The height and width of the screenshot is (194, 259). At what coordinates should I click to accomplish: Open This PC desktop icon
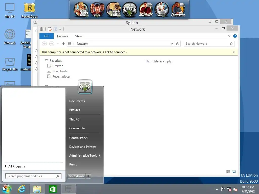(10, 10)
